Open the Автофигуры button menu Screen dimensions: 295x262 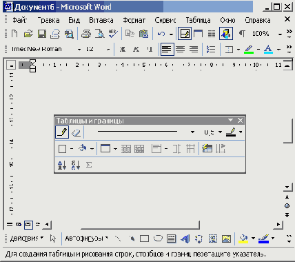86,239
